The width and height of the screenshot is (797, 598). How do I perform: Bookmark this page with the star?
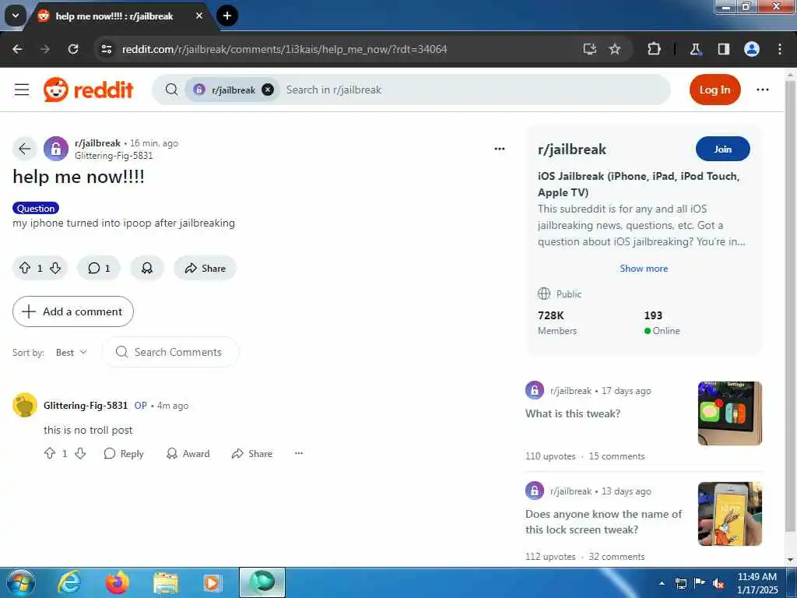tap(615, 49)
